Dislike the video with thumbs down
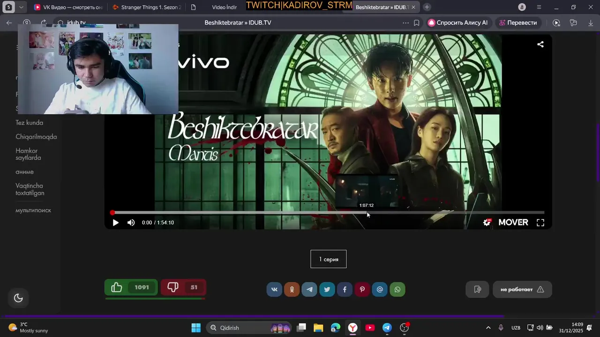600x337 pixels. pyautogui.click(x=183, y=287)
